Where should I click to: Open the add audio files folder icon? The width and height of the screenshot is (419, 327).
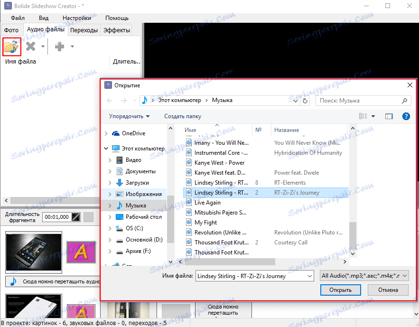(x=11, y=46)
